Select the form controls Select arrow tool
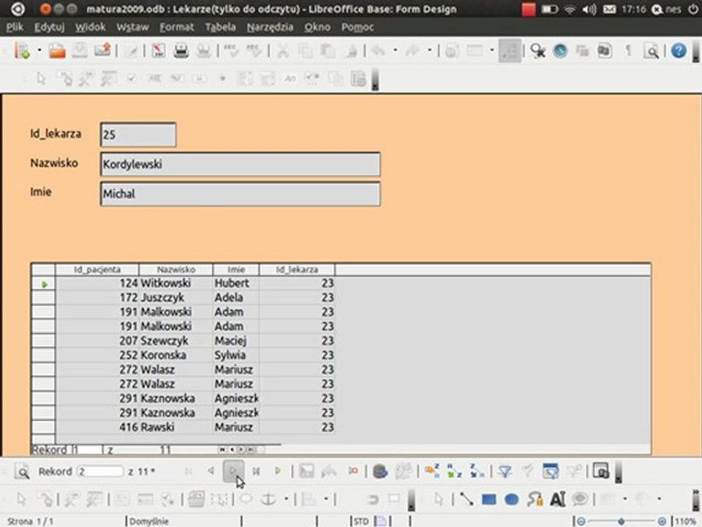The height and width of the screenshot is (527, 702). point(41,79)
